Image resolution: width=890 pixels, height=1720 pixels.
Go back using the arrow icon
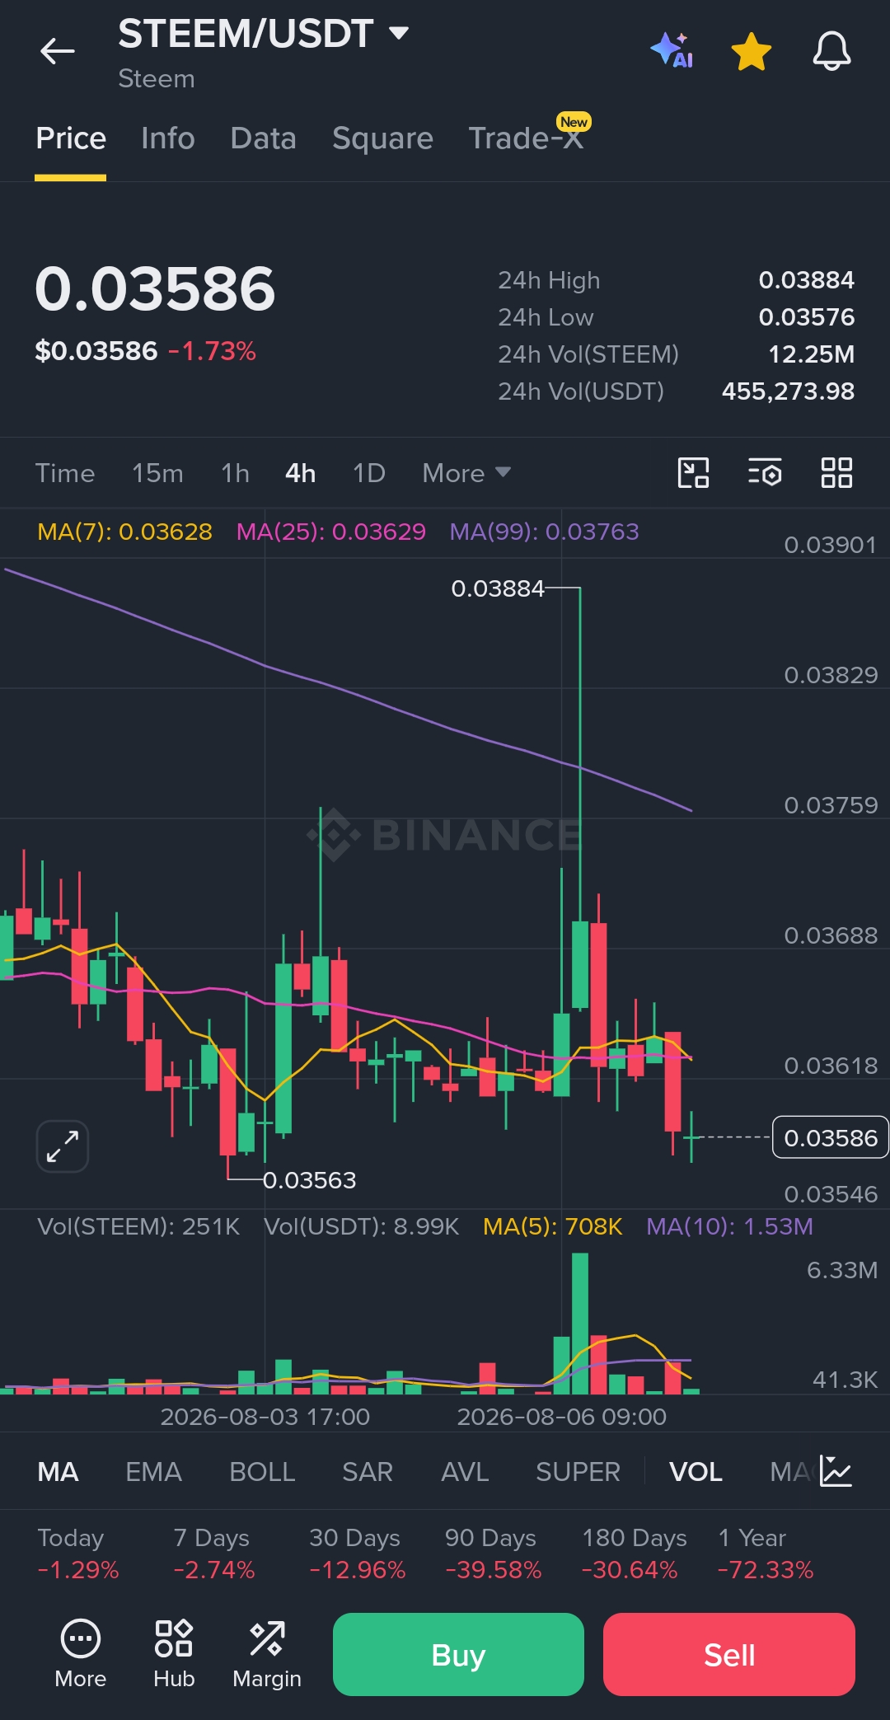tap(58, 52)
